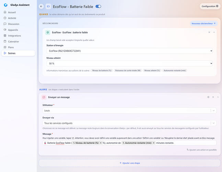Viewport: 222px width, 172px height.
Task: Click the Activité clock icon
Action: click(x=5, y=18)
